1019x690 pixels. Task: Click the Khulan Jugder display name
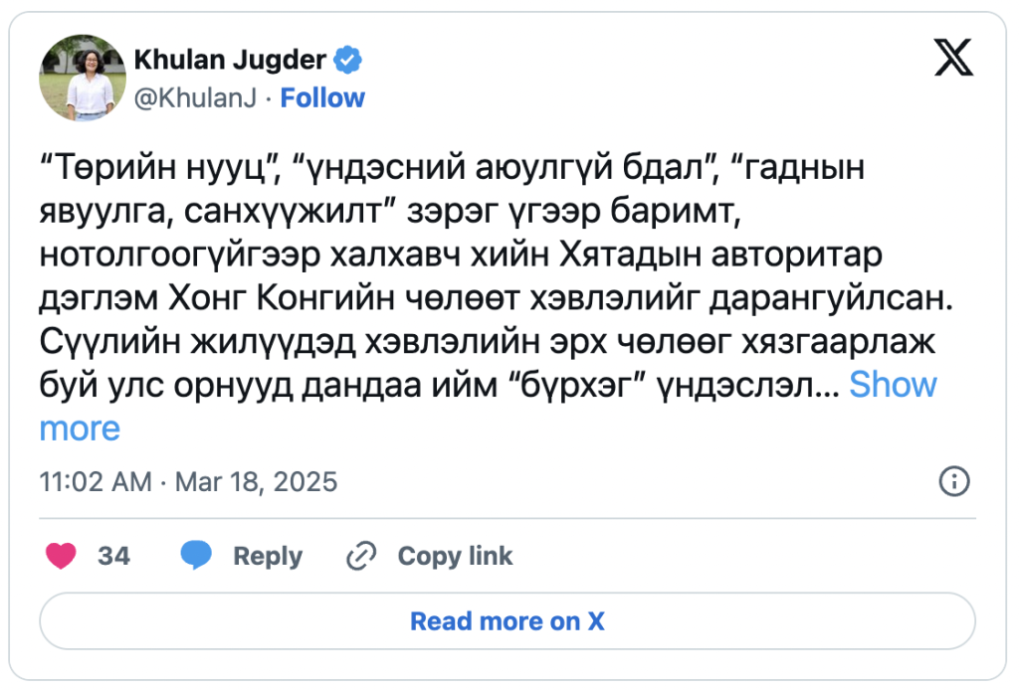[229, 61]
